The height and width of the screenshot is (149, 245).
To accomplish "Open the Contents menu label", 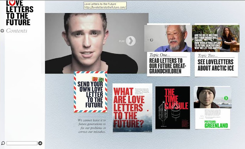I will (17, 31).
